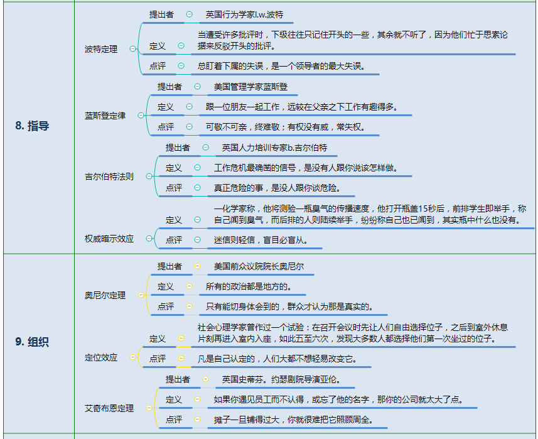Viewport: 538px width, 439px height.
Task: Collapse 点评 node under 吉尔伯特法则
Action: tap(197, 187)
